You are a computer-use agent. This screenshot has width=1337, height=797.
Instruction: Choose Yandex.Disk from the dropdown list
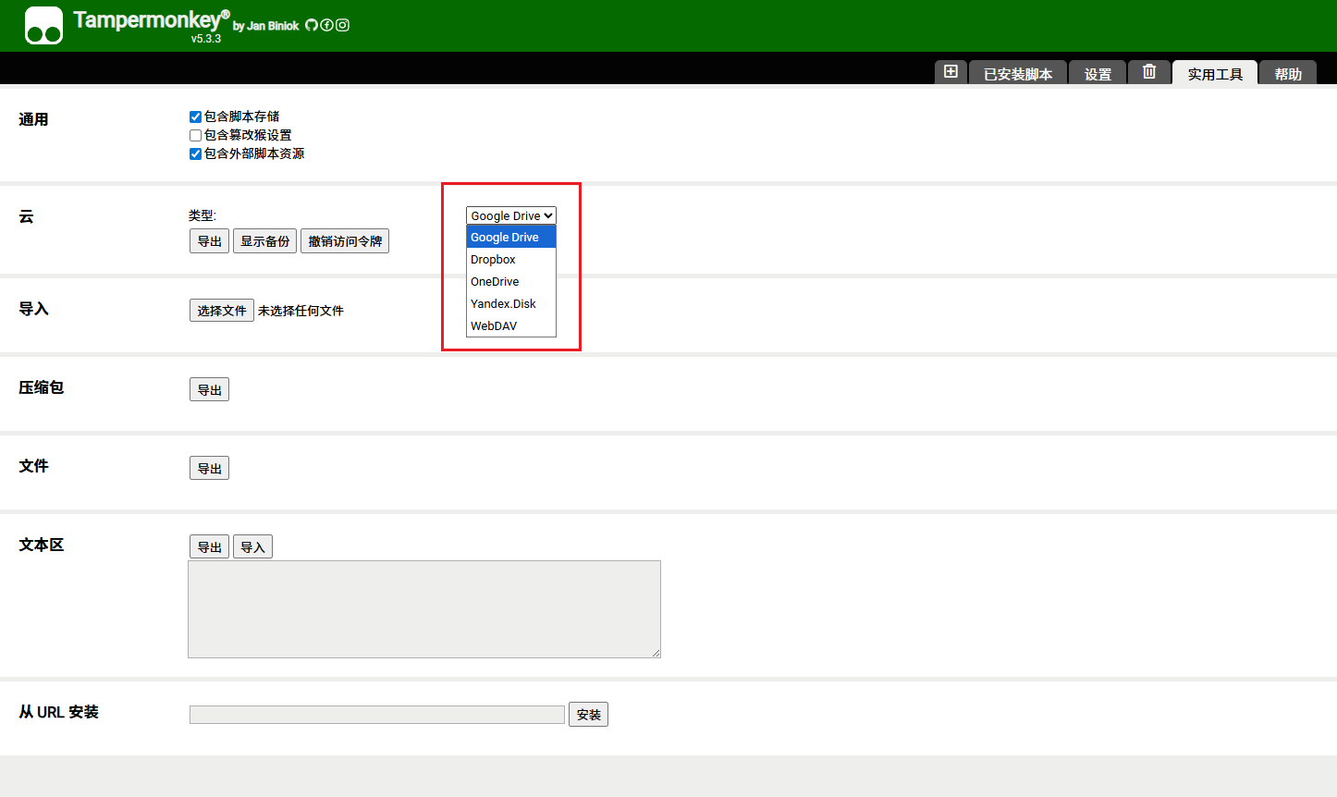point(511,304)
